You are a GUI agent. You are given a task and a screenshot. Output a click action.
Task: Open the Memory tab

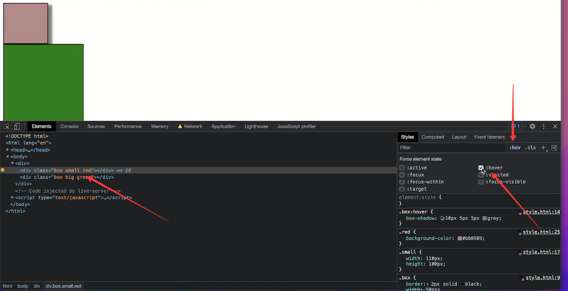click(160, 126)
